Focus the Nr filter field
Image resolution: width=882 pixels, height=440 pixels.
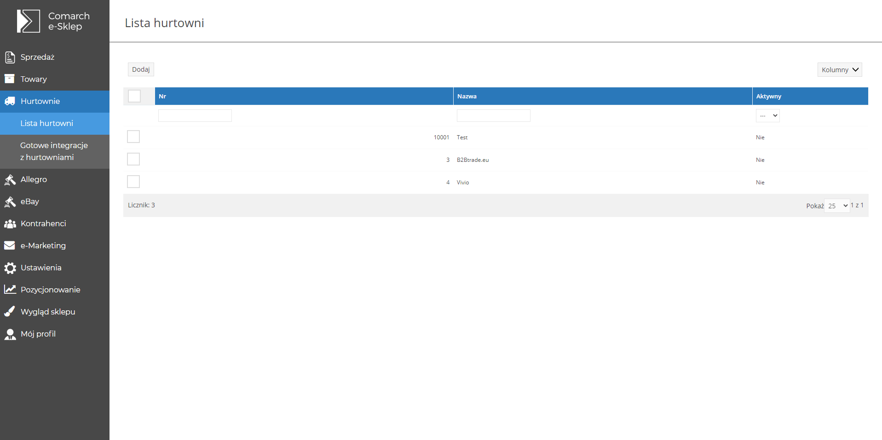[195, 115]
